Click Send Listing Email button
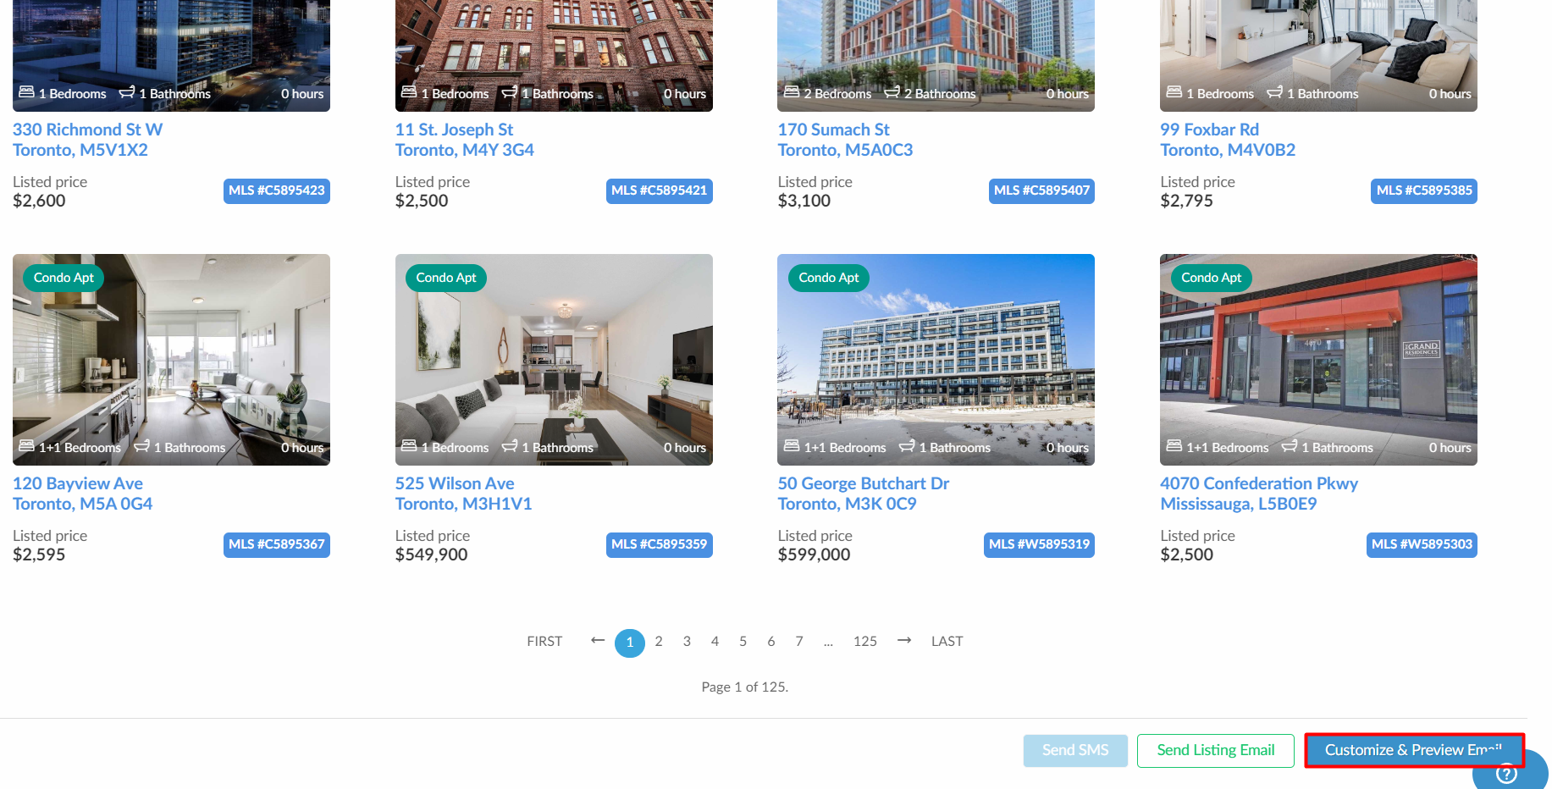Image resolution: width=1552 pixels, height=789 pixels. 1216,750
